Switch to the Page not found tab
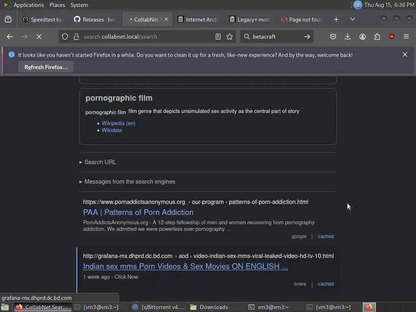The width and height of the screenshot is (416, 312). point(301,19)
